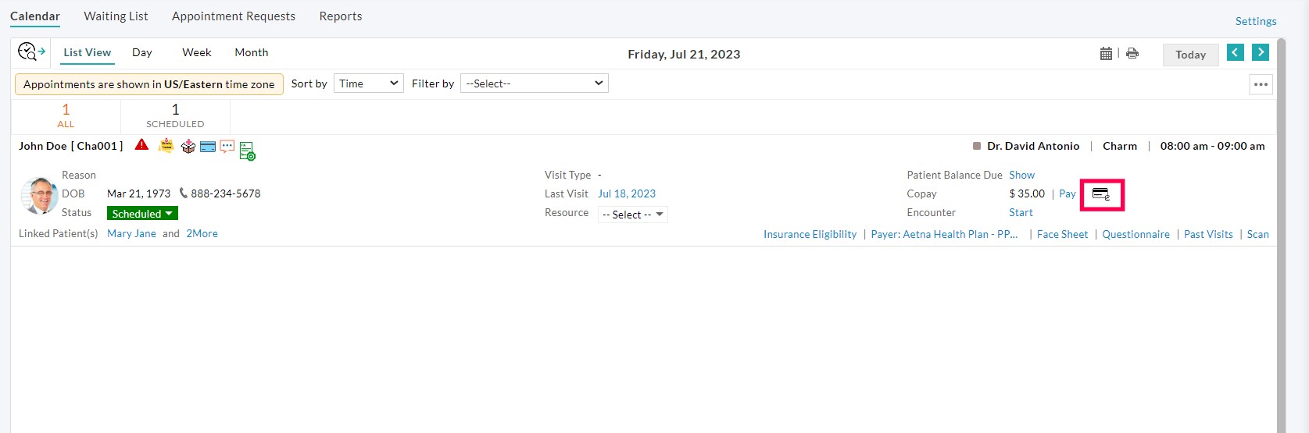Open the three-dots more options button
The height and width of the screenshot is (433, 1309).
1261,84
